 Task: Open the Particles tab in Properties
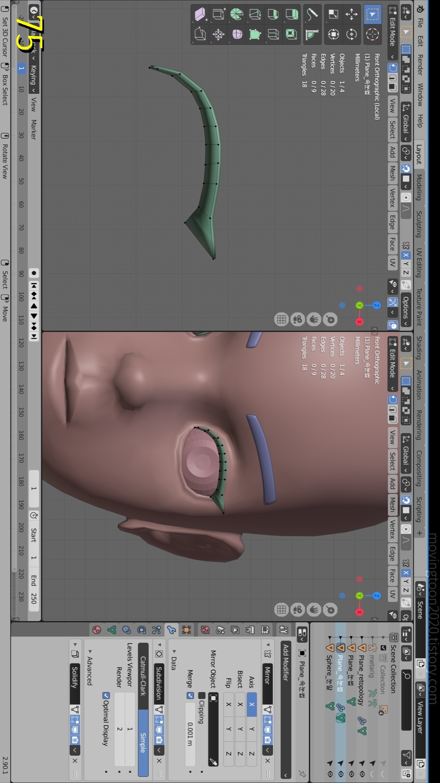point(156,630)
